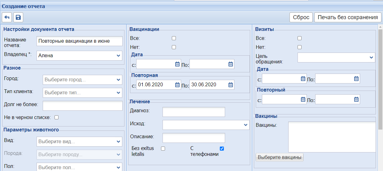Open calendar for vaccination end date
The image size is (383, 171).
(231, 64)
